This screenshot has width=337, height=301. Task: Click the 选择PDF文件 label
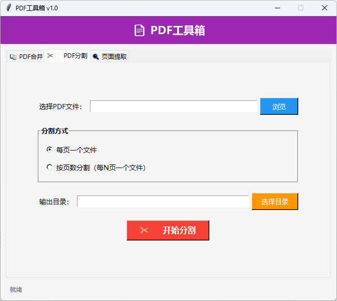[60, 107]
